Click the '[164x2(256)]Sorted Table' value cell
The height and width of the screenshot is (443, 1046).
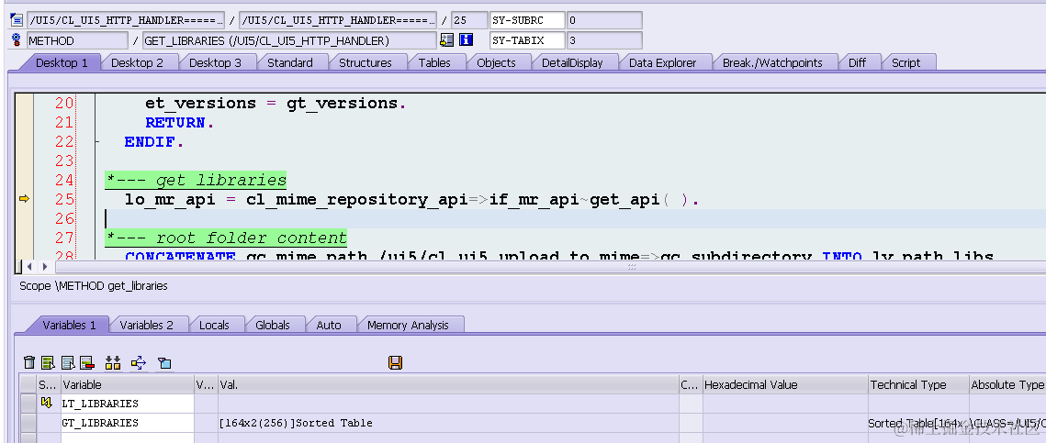448,423
